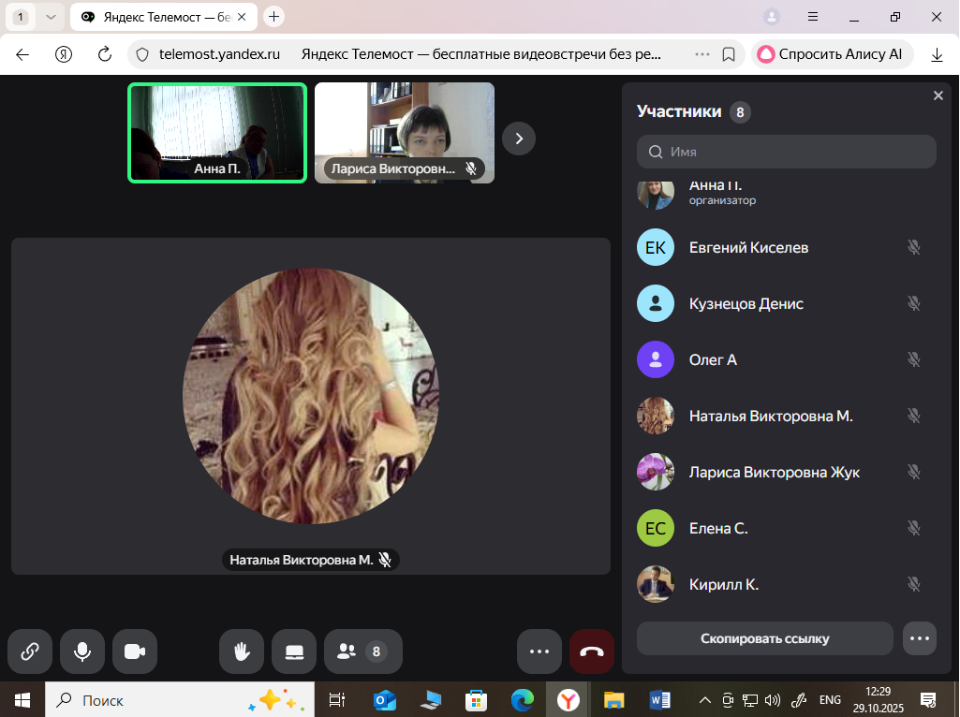Click Спросить Алису AI button
960x717 pixels.
(x=830, y=54)
